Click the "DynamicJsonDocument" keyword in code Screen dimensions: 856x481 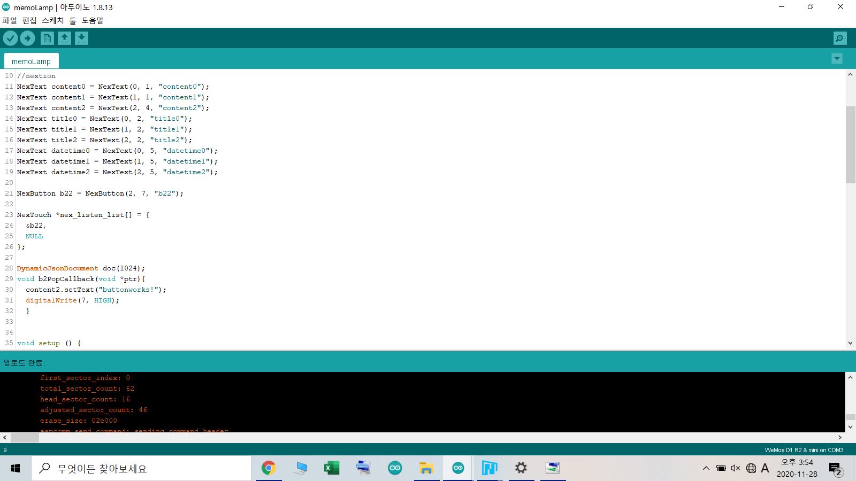pos(57,268)
